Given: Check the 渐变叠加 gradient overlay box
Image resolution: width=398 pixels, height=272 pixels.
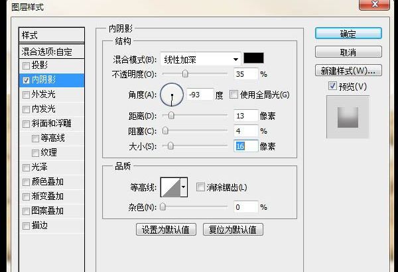Looking at the screenshot, I should (26, 197).
